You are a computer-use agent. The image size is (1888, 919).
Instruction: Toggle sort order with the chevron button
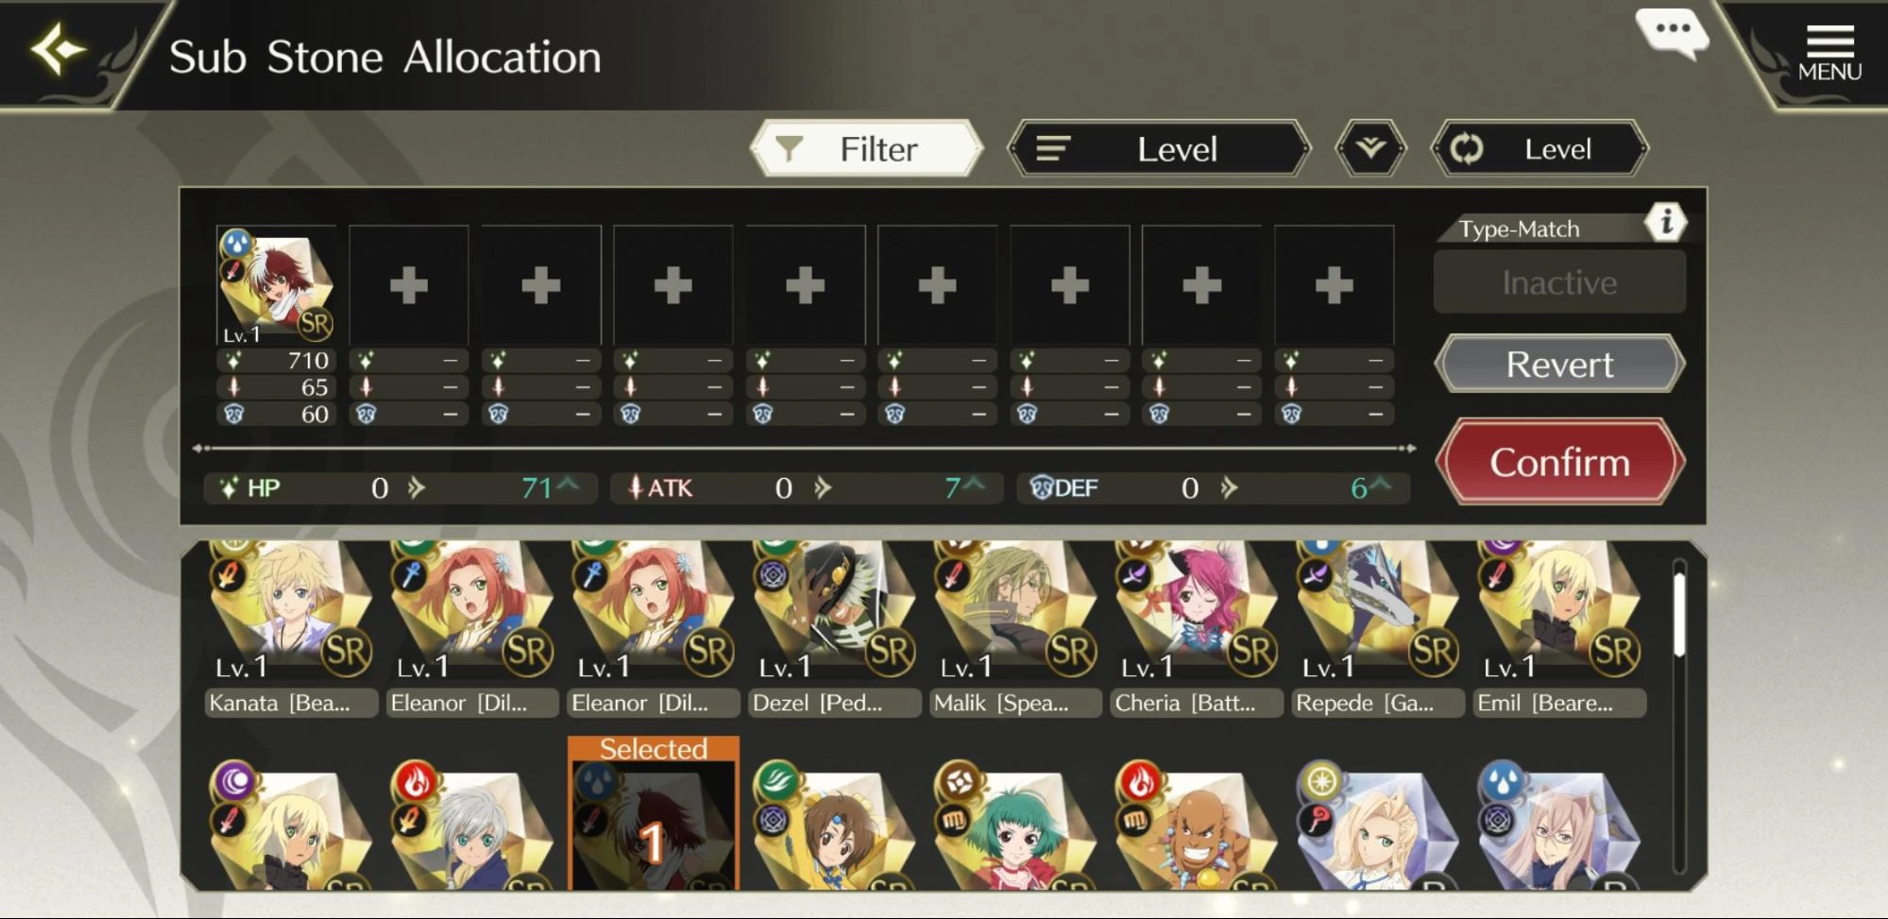[1370, 148]
